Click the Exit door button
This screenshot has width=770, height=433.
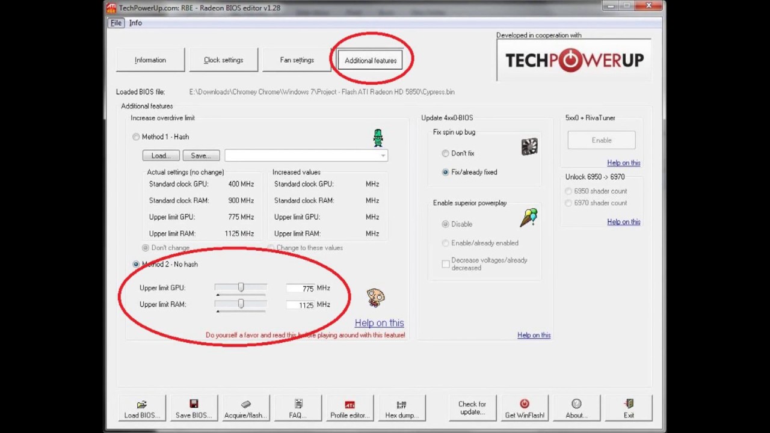pos(629,409)
